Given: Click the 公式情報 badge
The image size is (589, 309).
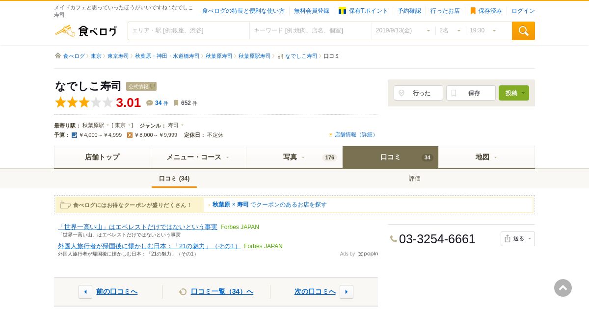Looking at the screenshot, I should coord(141,86).
